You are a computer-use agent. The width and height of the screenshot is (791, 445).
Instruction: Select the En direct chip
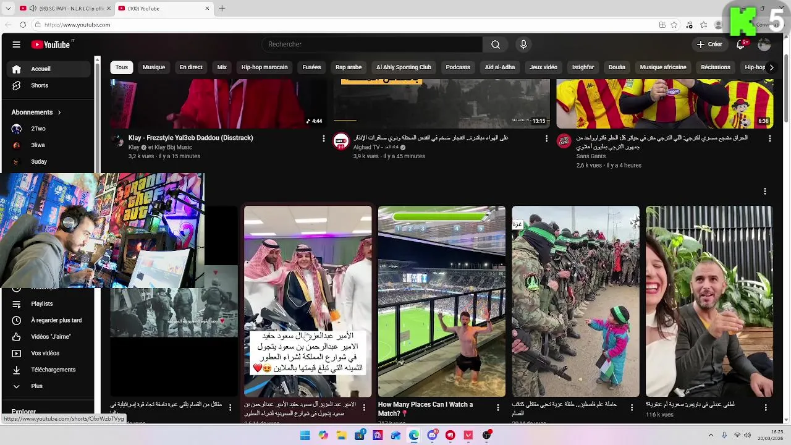(x=191, y=67)
